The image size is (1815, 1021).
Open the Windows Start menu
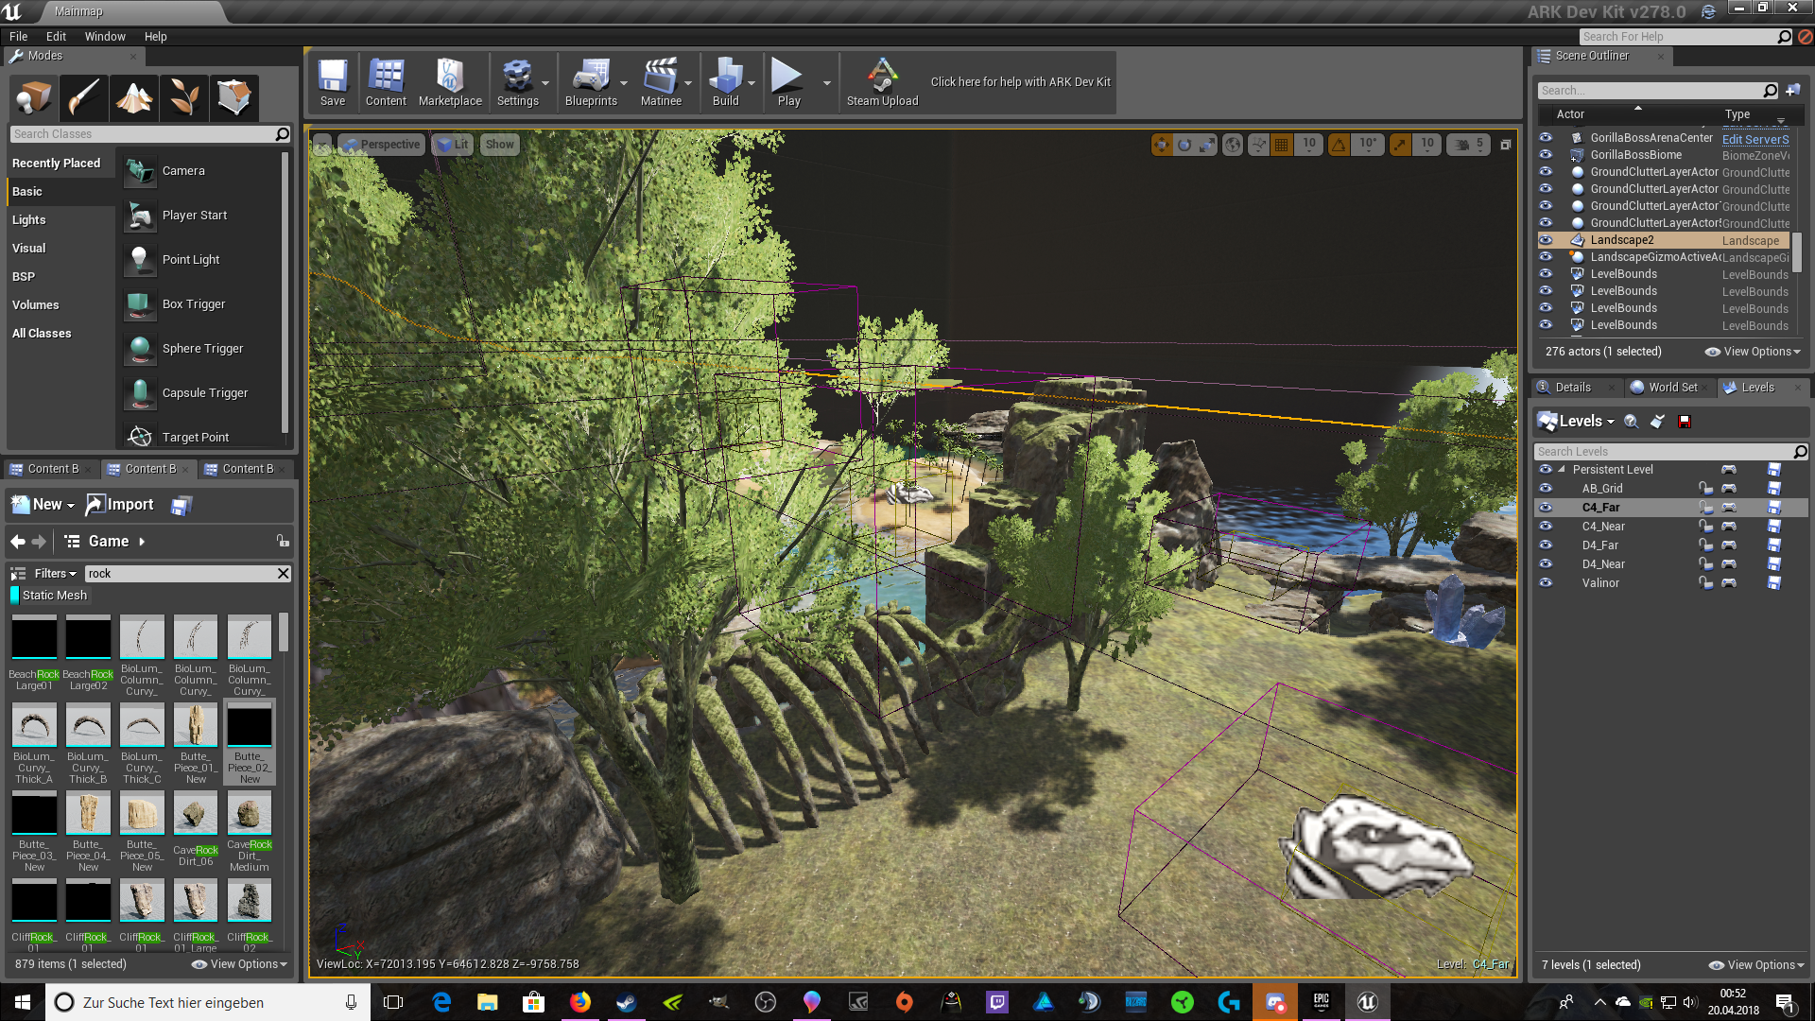[x=23, y=1002]
